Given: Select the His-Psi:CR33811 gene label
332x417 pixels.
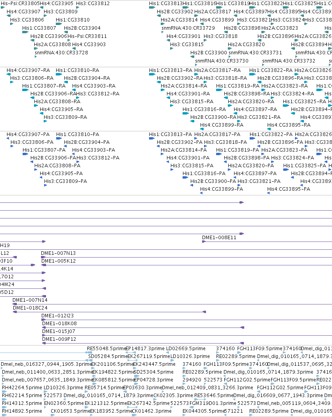Looking at the screenshot, I should (x=87, y=36).
